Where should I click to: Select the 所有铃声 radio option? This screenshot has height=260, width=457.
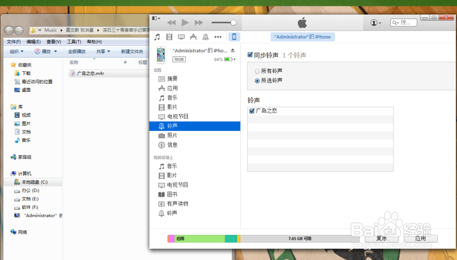257,71
